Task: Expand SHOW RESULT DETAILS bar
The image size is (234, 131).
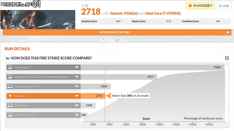Action: pos(117,33)
